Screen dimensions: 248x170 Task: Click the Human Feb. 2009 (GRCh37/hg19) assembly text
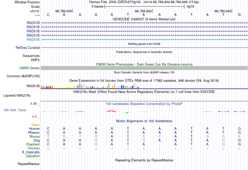click(x=115, y=2)
